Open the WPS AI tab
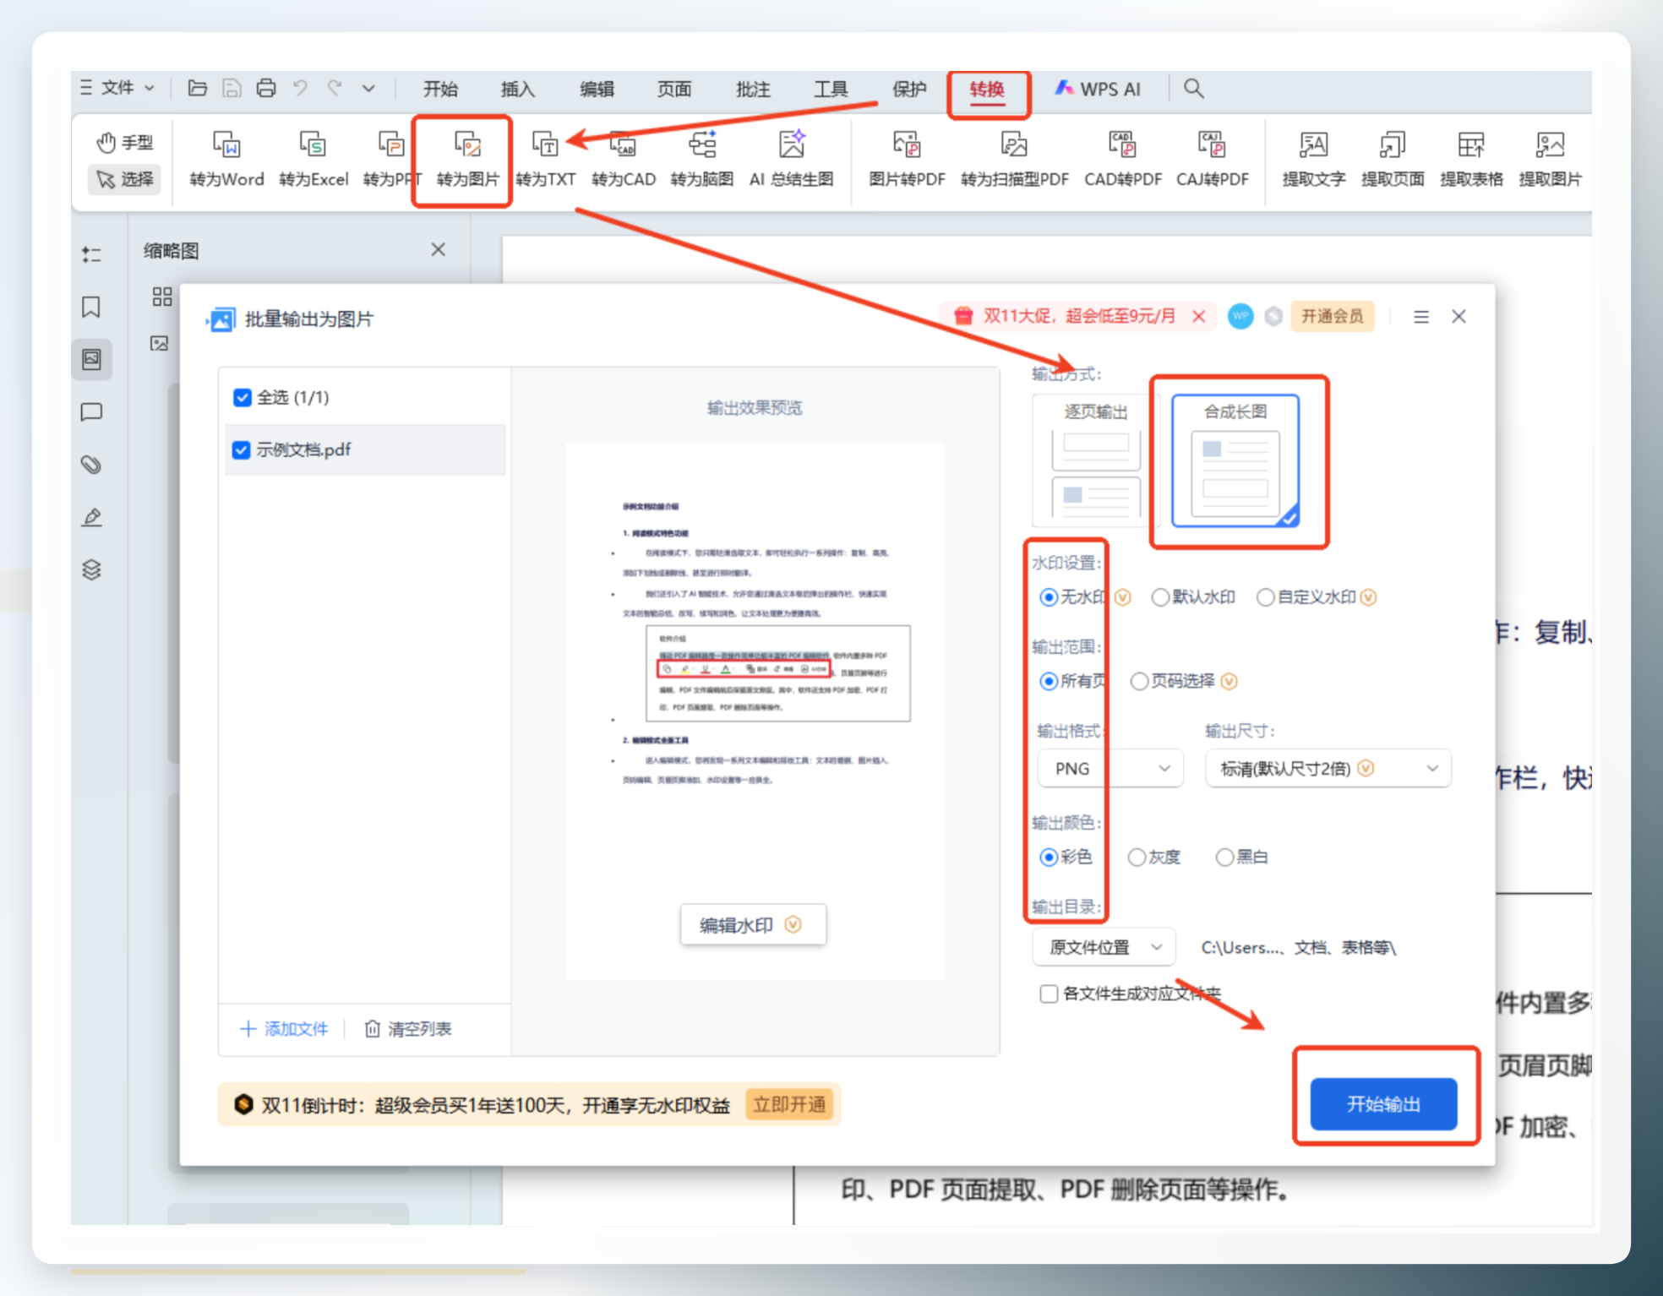 [1098, 89]
